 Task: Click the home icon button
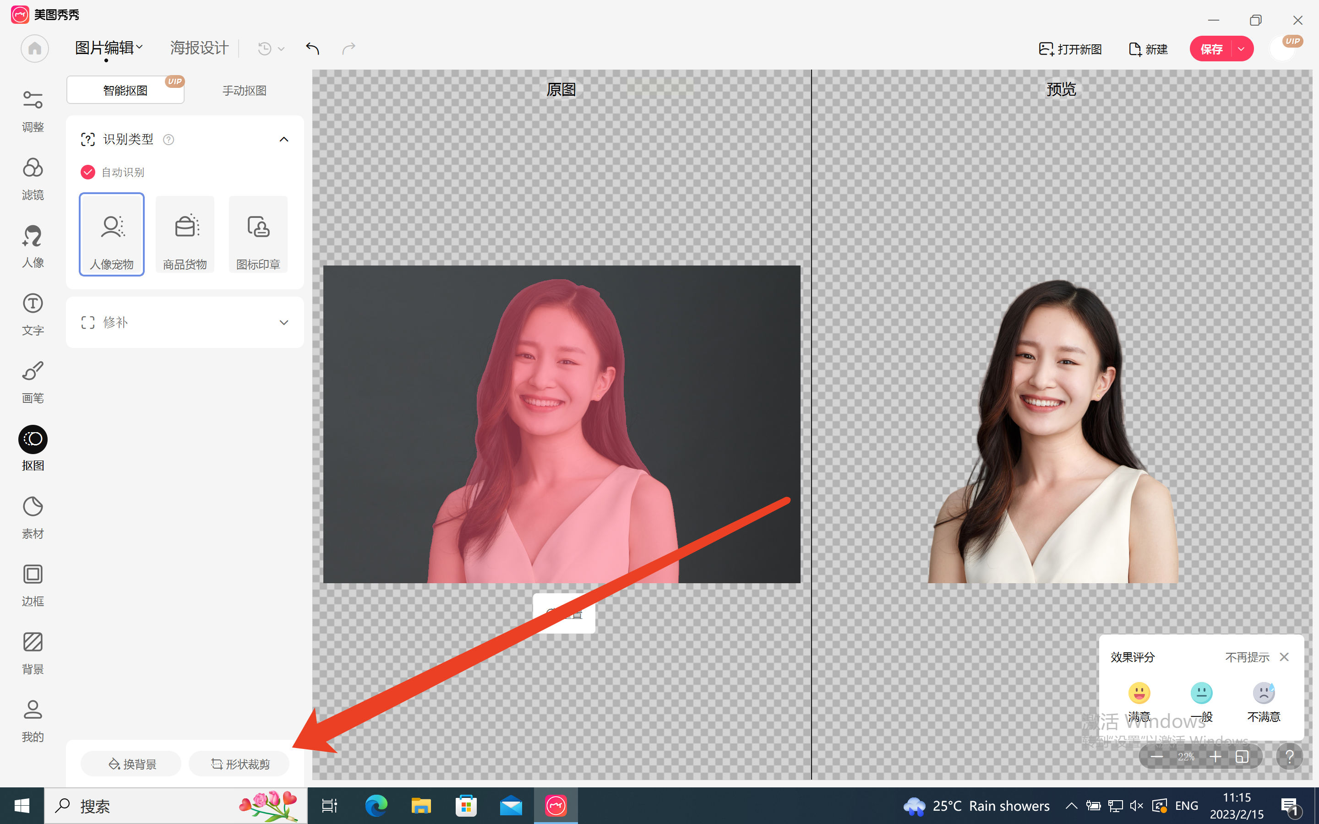coord(34,49)
